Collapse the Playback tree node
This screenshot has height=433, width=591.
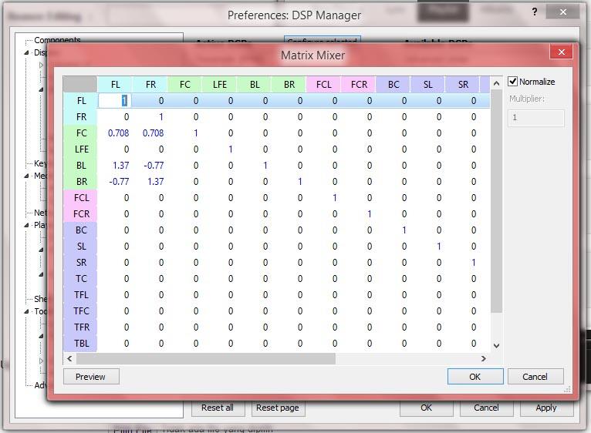(x=26, y=225)
